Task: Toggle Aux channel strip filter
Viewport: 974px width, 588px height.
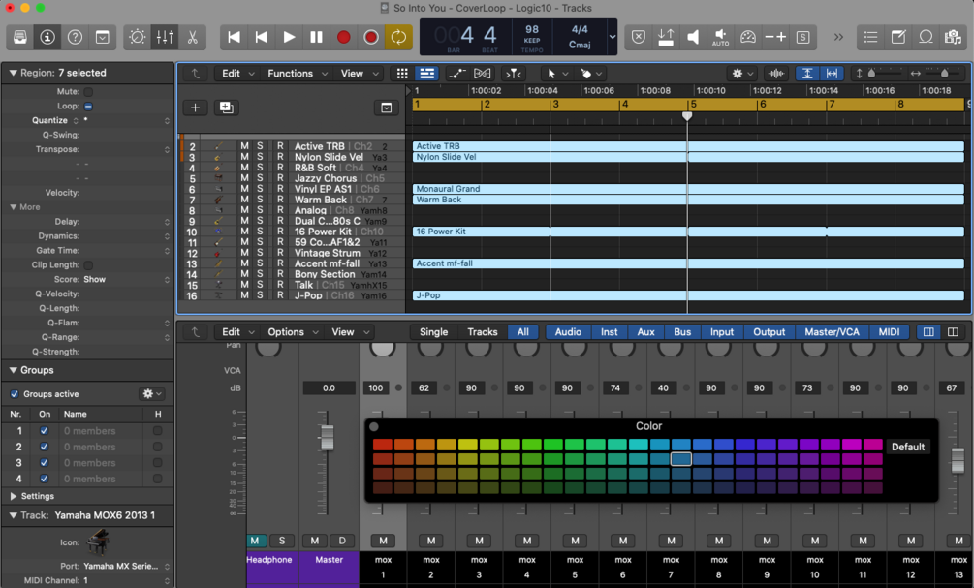Action: coord(645,332)
